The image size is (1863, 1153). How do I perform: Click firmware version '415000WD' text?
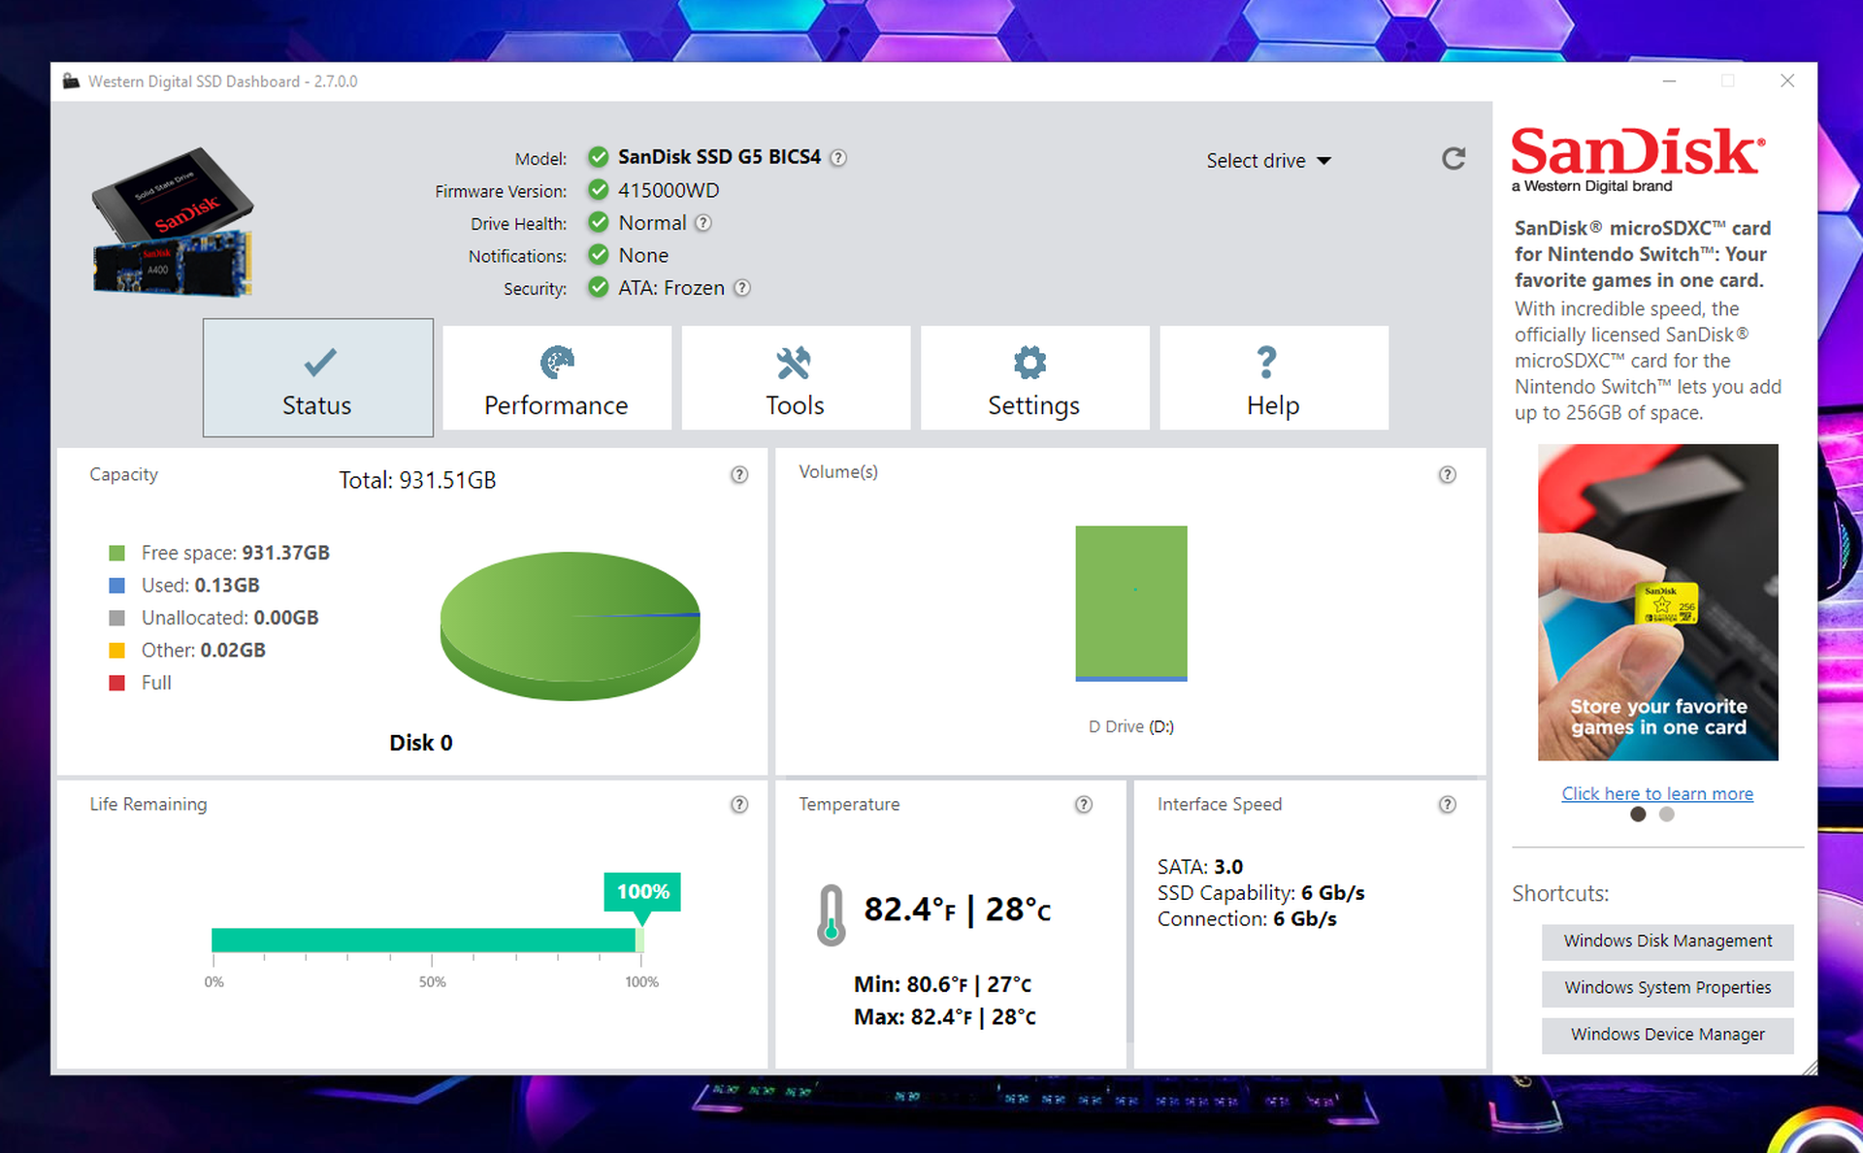669,190
